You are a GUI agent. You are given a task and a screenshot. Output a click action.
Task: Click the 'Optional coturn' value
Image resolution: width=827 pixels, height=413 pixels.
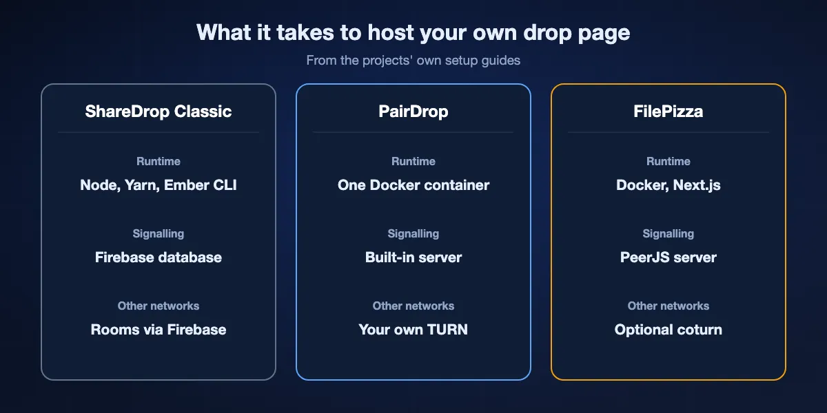click(x=668, y=330)
